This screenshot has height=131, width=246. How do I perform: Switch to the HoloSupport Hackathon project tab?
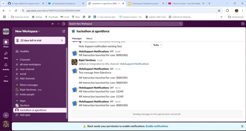(x=146, y=3)
